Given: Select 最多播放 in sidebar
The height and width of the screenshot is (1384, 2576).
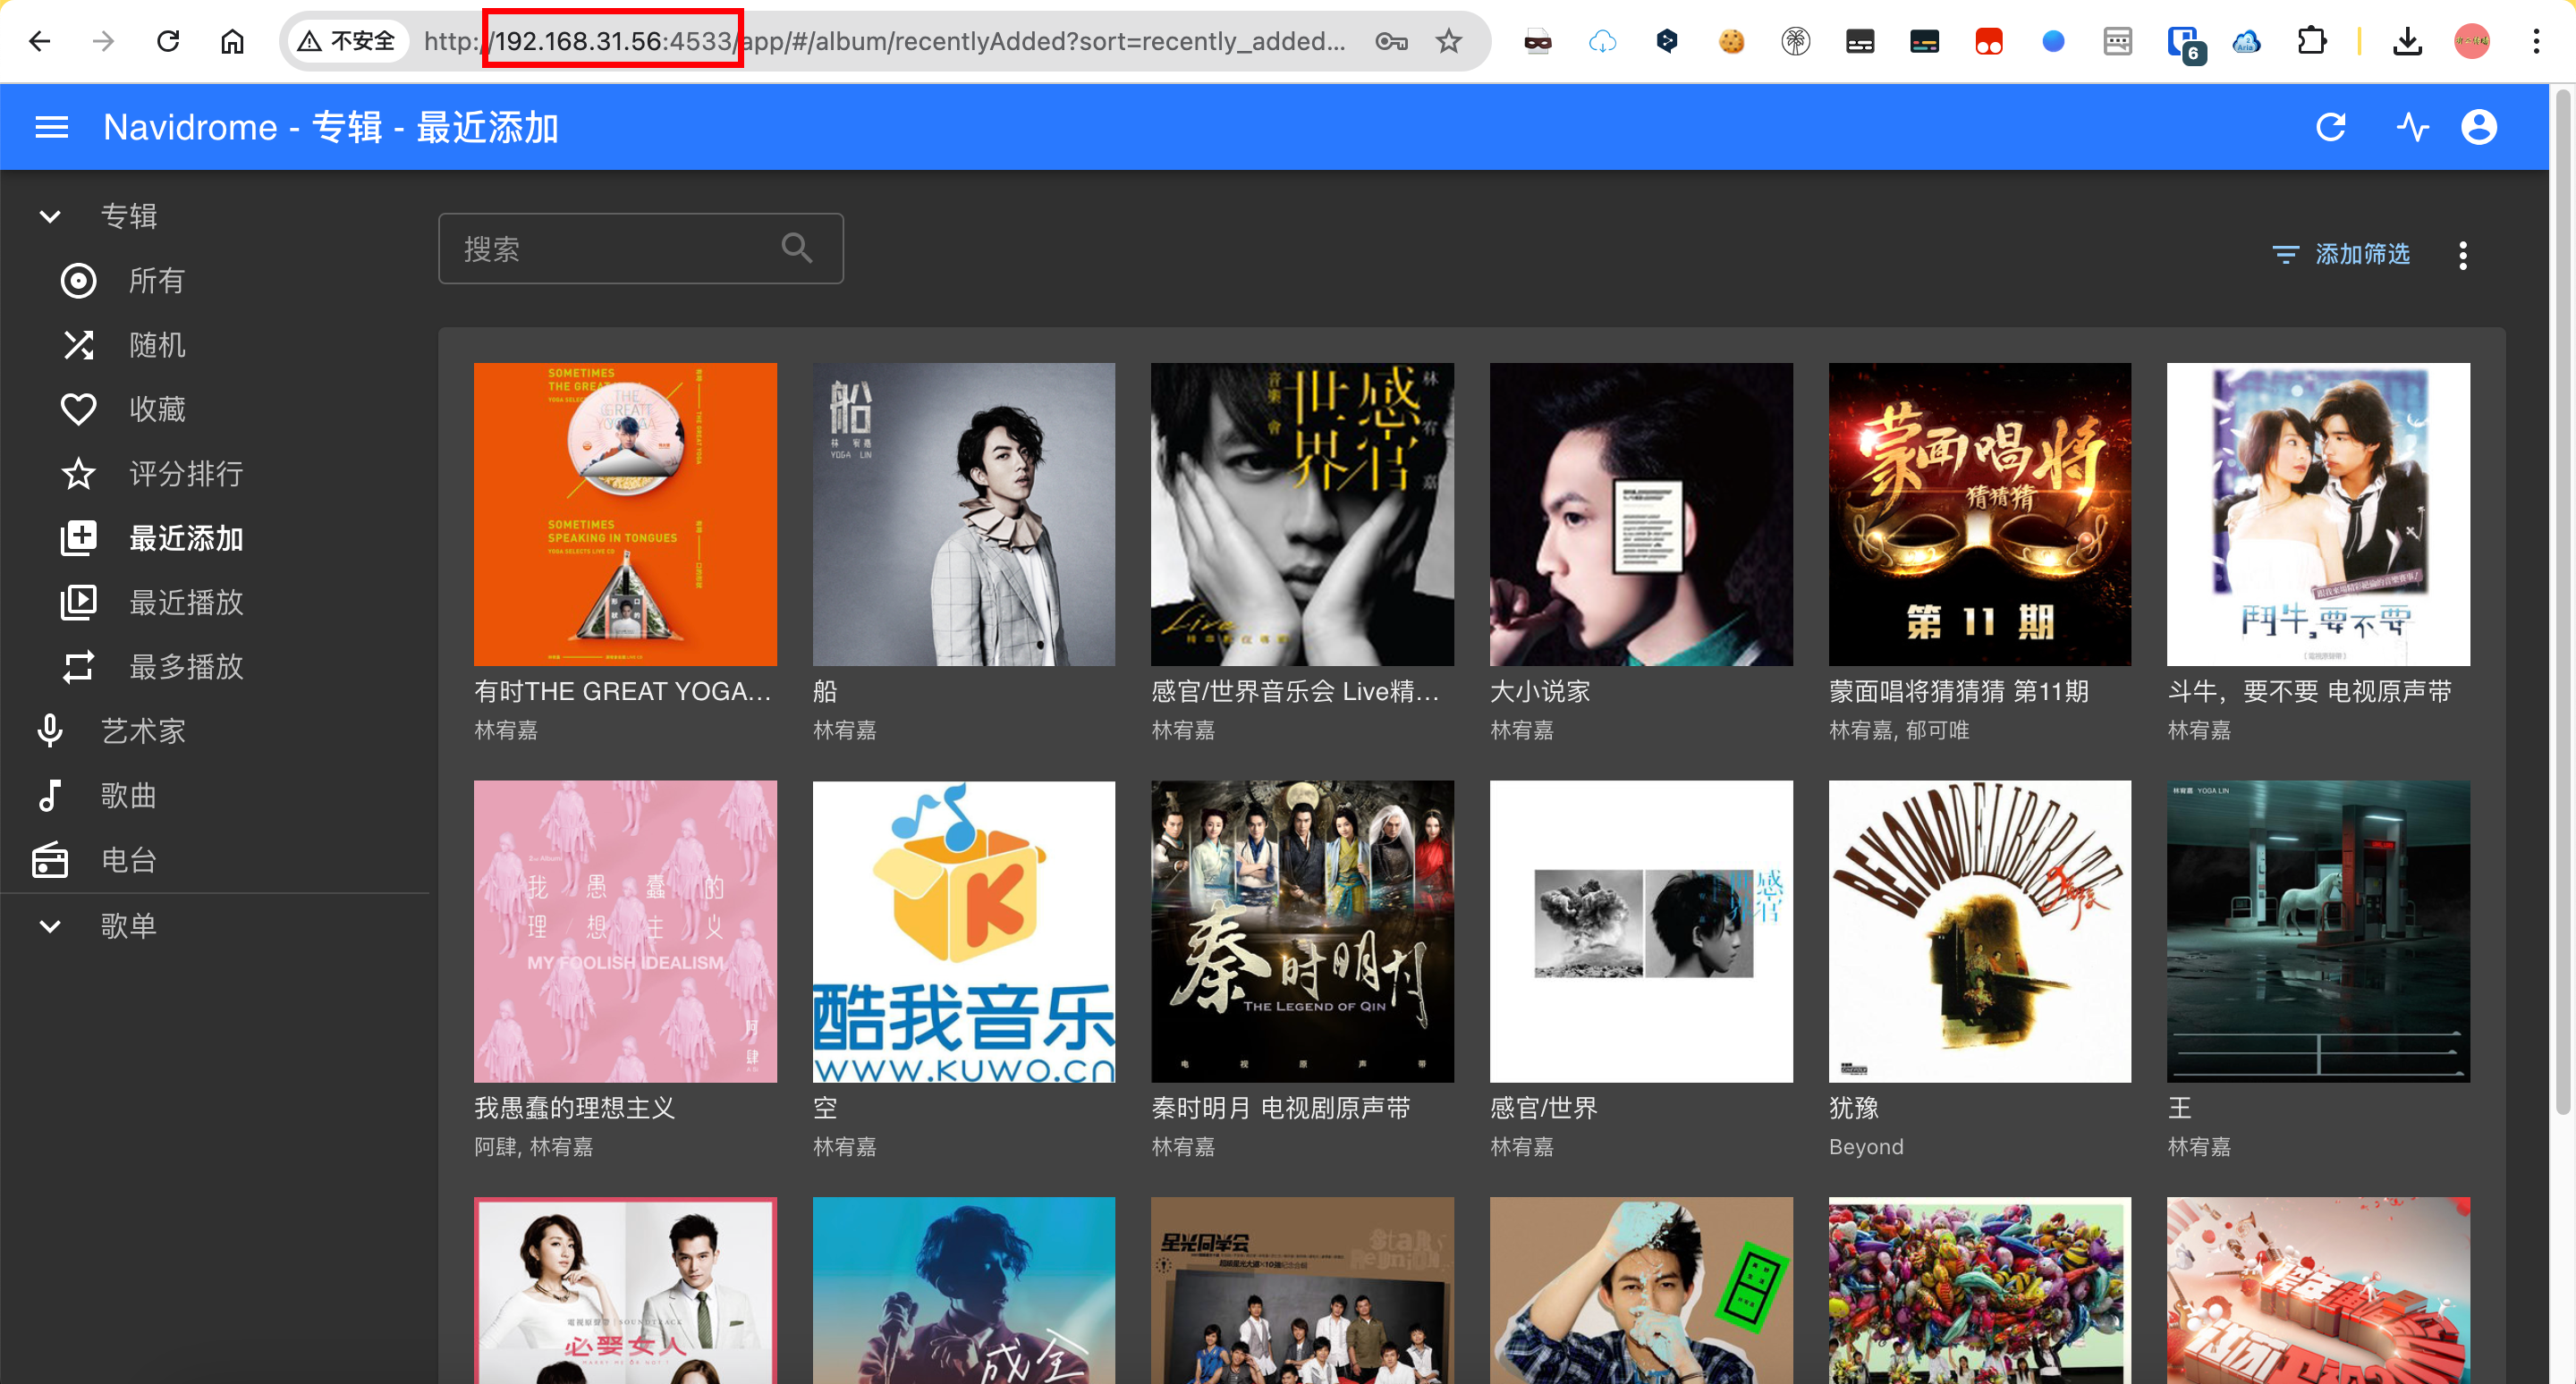Looking at the screenshot, I should tap(185, 666).
